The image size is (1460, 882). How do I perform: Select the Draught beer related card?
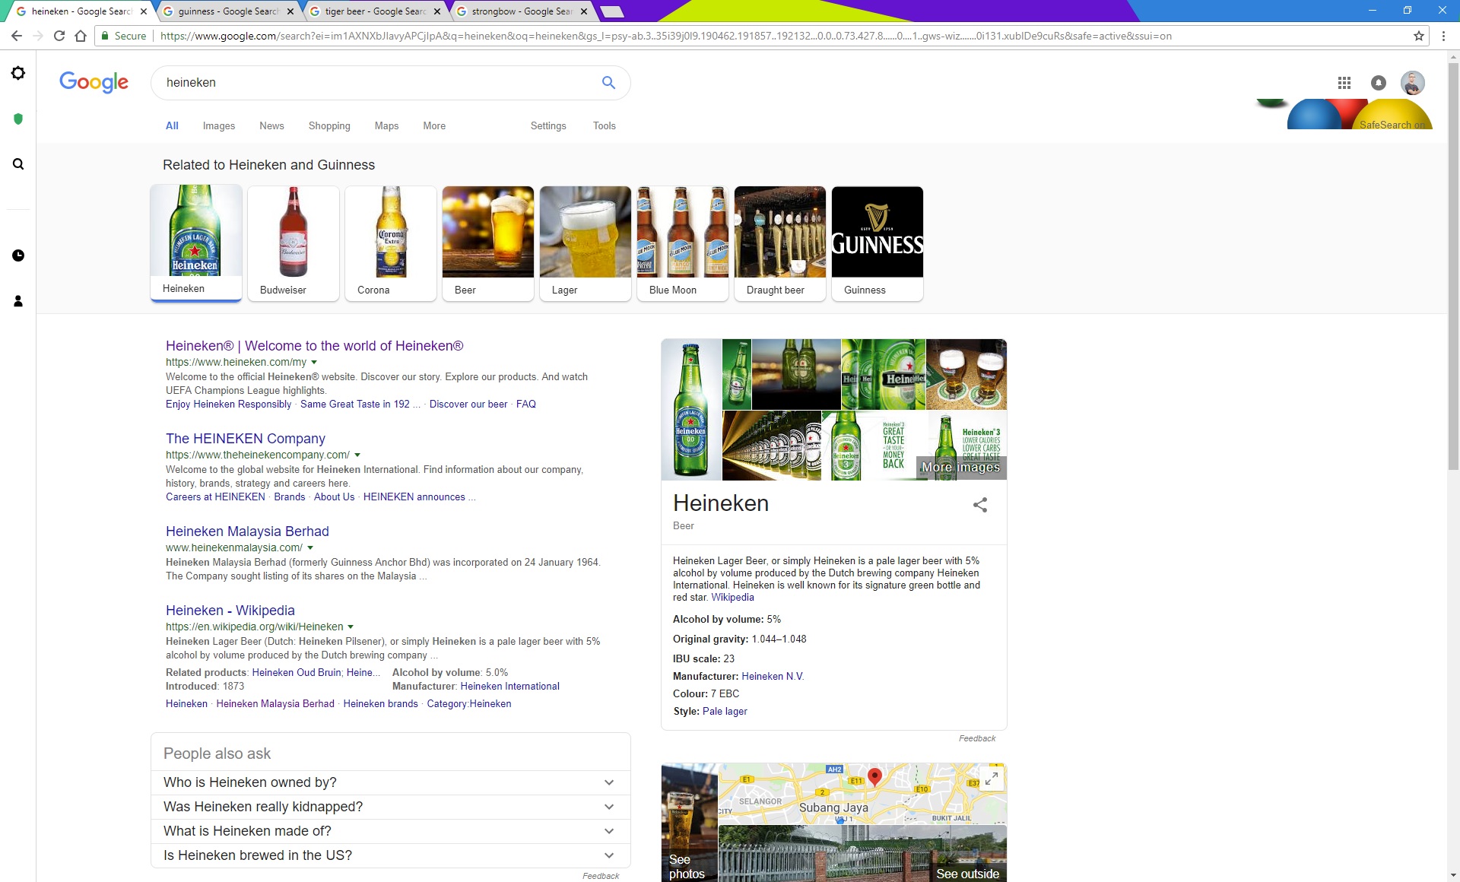coord(780,243)
